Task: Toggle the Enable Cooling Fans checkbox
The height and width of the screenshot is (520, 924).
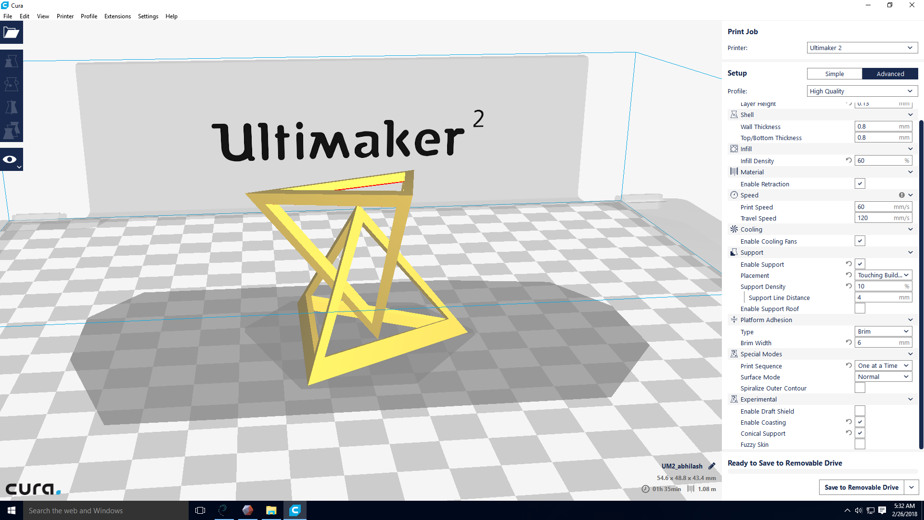Action: pyautogui.click(x=860, y=241)
